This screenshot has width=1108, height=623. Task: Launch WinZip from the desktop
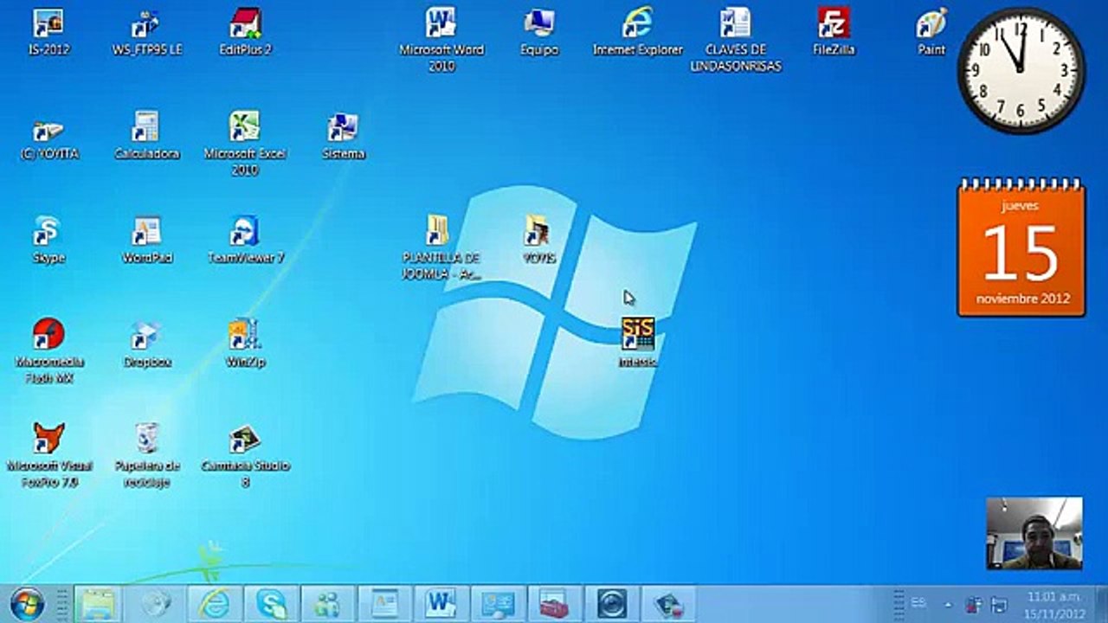(245, 344)
